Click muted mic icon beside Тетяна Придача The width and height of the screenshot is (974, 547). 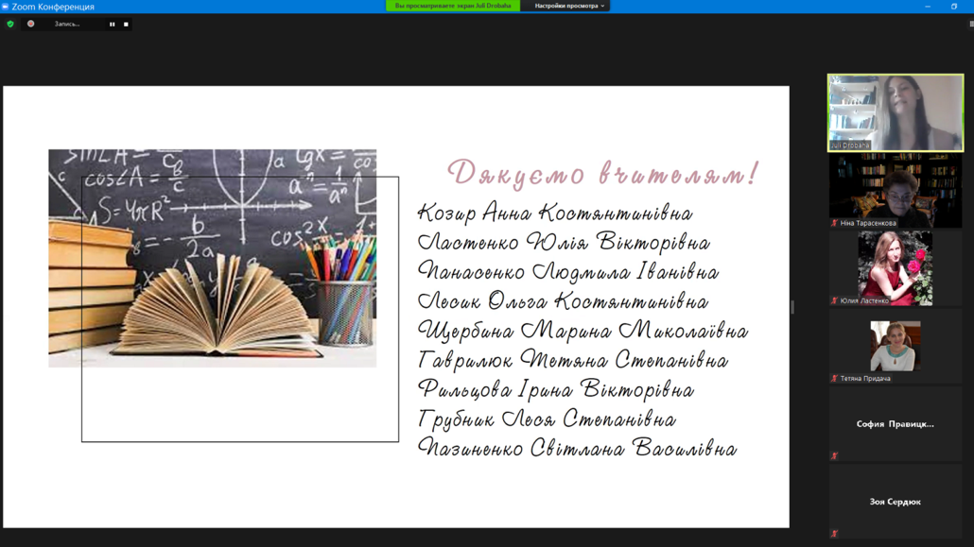click(834, 379)
